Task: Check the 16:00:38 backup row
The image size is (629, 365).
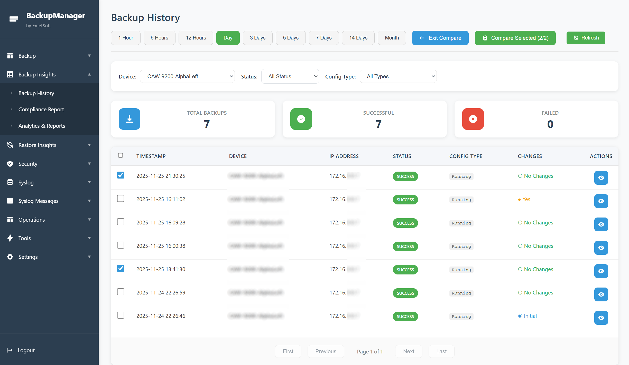Action: 121,245
